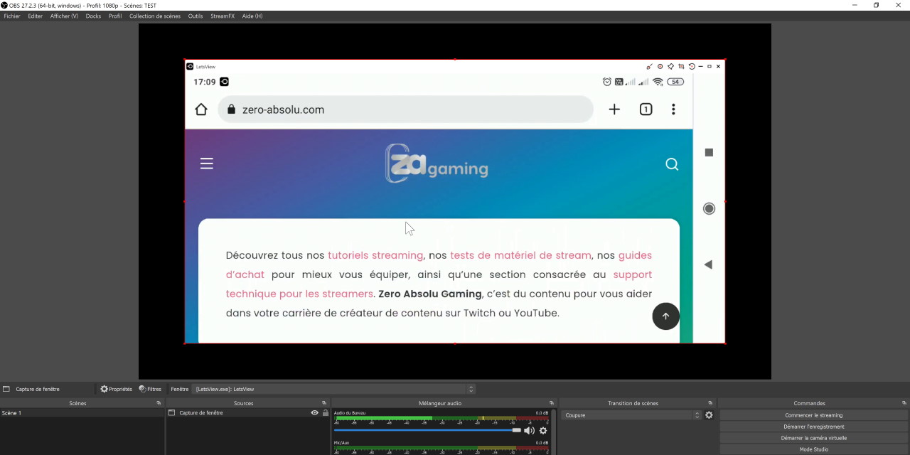The height and width of the screenshot is (455, 910).
Task: Click the pin icon in LetsView toolbar
Action: click(670, 66)
